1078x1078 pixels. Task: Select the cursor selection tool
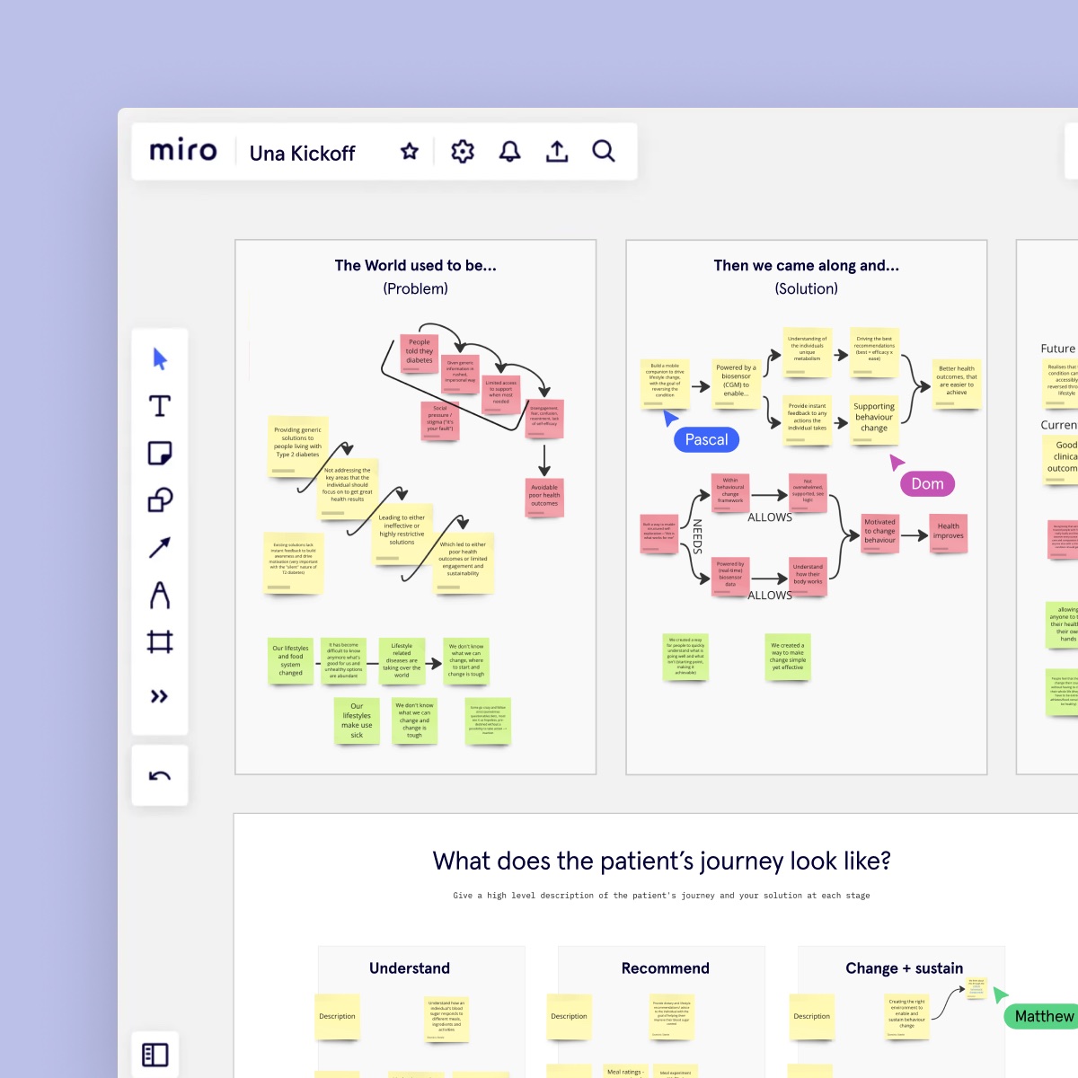click(160, 359)
